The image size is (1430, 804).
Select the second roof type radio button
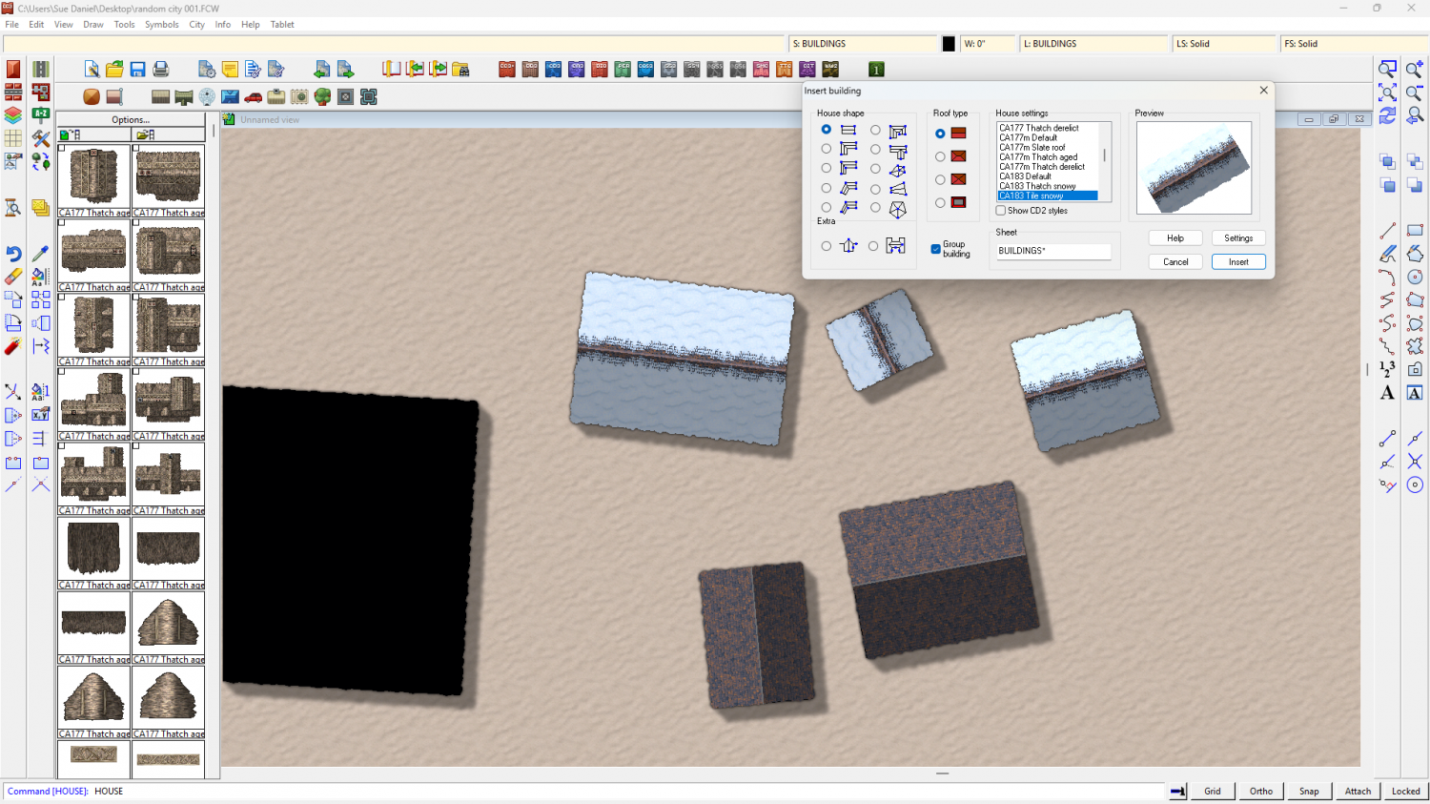(x=940, y=156)
